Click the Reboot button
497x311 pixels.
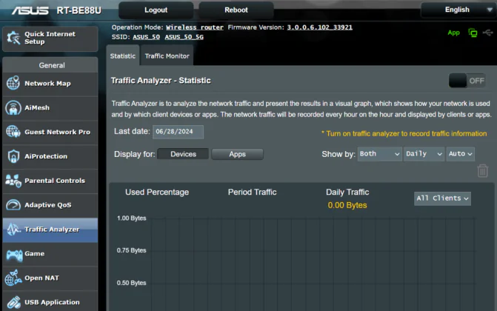236,10
